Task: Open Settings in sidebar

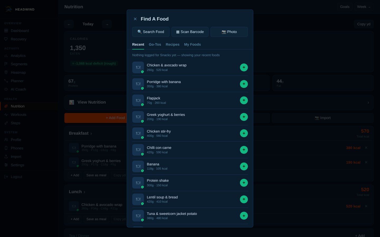Action: (x=29, y=165)
